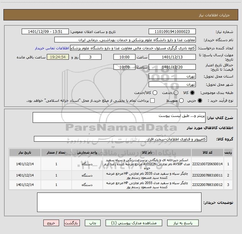
Task: Click item code 2232200788310012
Action: 207,185
